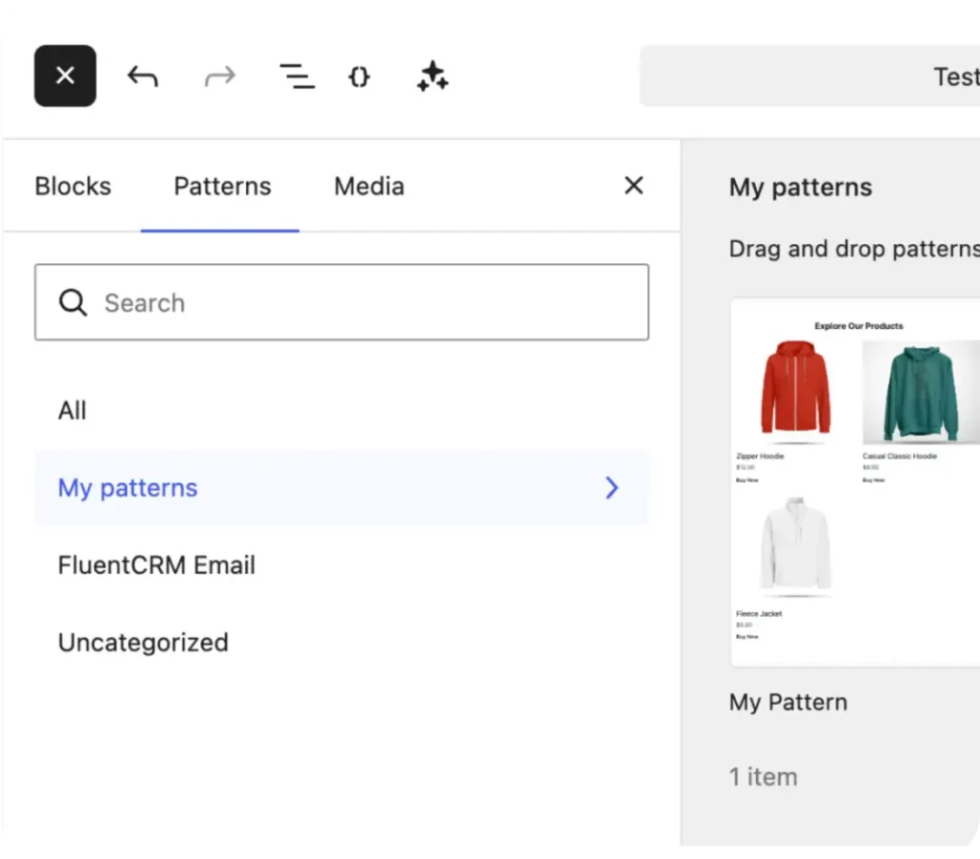This screenshot has width=980, height=859.
Task: Switch to the Media tab
Action: tap(369, 187)
